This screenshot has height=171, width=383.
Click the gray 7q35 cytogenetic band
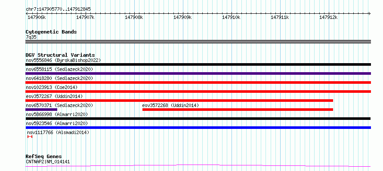click(x=198, y=42)
